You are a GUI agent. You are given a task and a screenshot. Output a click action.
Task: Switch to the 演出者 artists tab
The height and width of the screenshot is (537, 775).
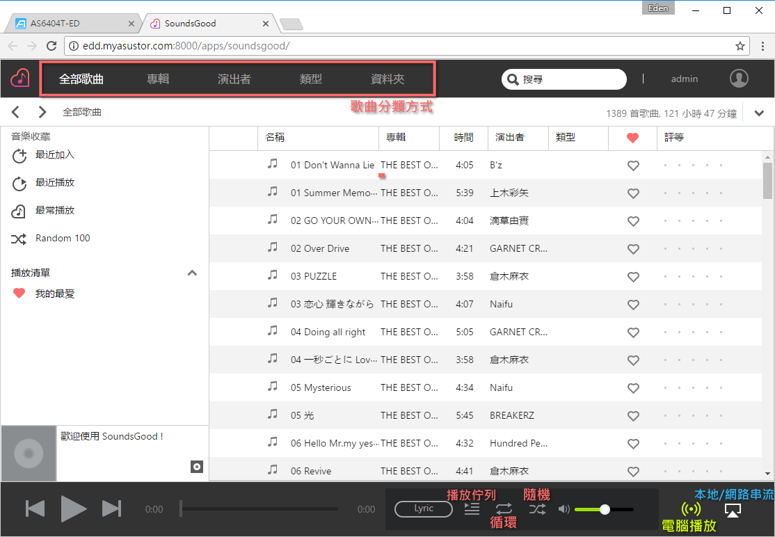tap(234, 79)
